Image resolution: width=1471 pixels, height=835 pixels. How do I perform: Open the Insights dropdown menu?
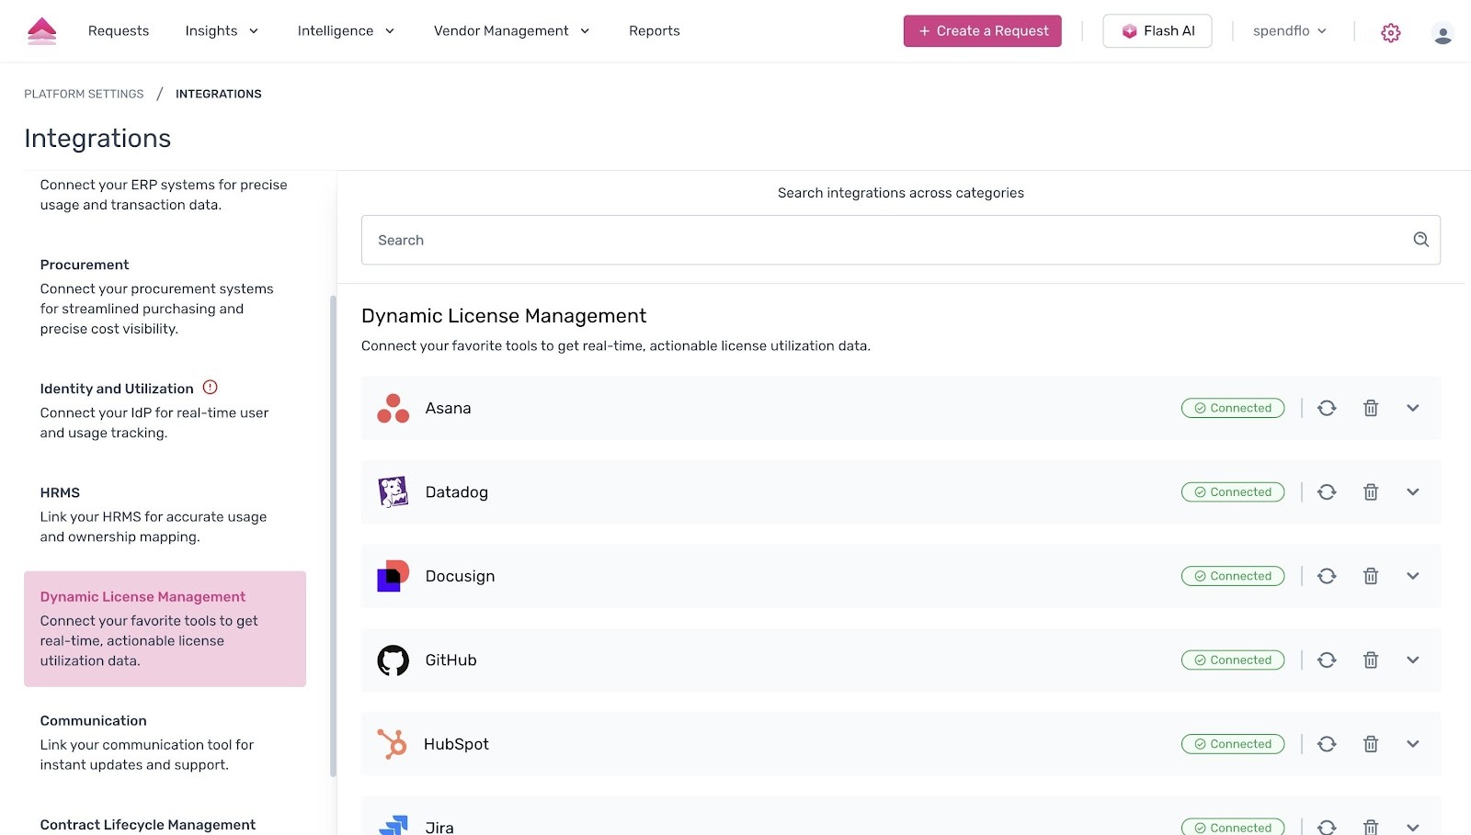[222, 31]
